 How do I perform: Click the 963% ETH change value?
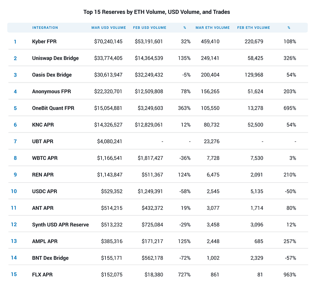(290, 275)
